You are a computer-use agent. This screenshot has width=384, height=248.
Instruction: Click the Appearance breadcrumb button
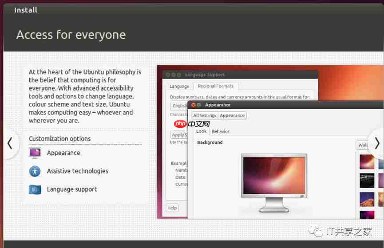pyautogui.click(x=232, y=115)
